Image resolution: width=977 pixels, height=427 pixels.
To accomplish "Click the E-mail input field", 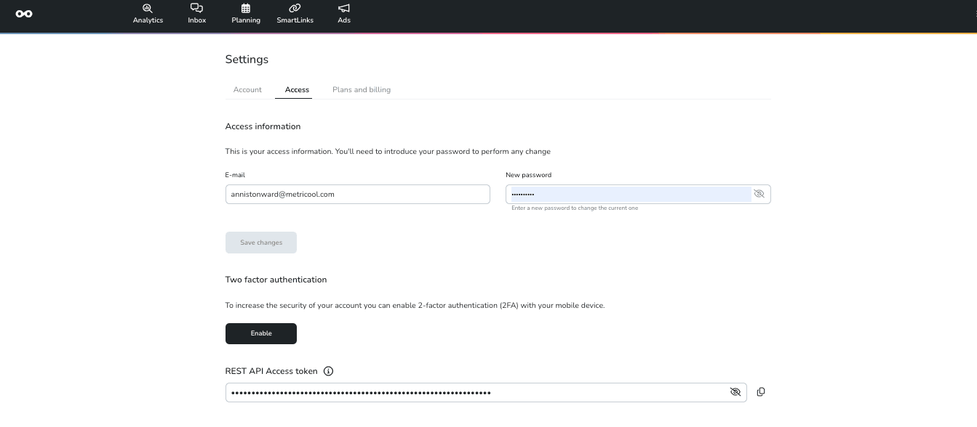I will (x=357, y=194).
